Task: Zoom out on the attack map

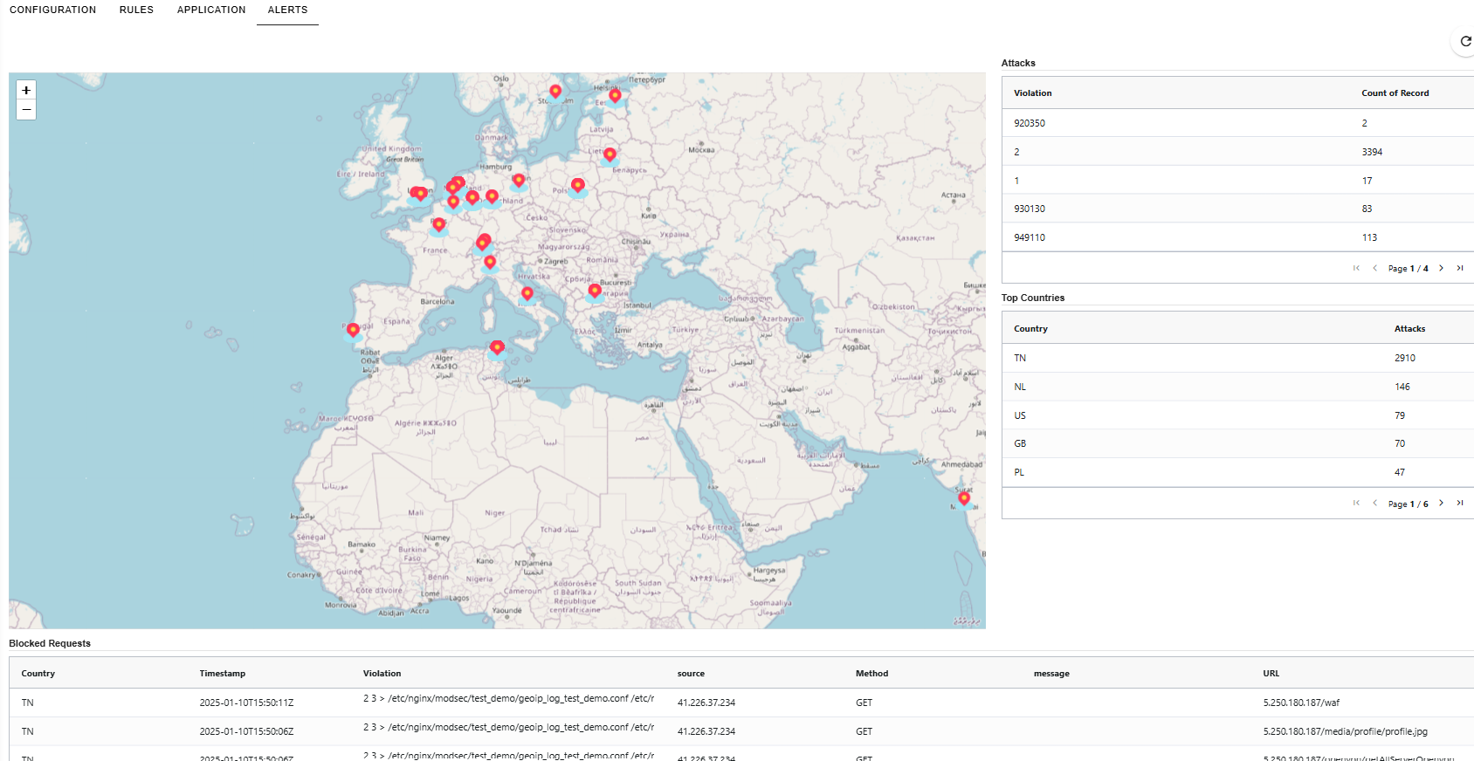Action: click(26, 110)
